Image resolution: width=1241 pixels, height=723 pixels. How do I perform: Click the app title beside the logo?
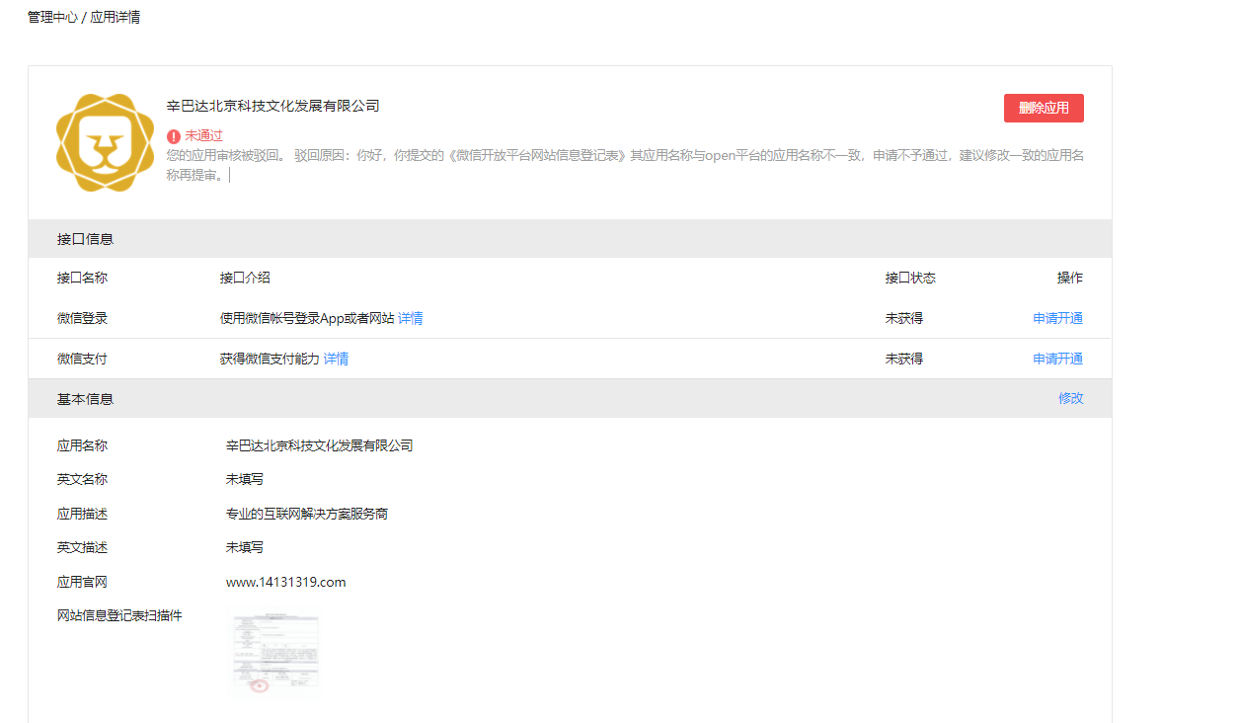click(x=273, y=106)
